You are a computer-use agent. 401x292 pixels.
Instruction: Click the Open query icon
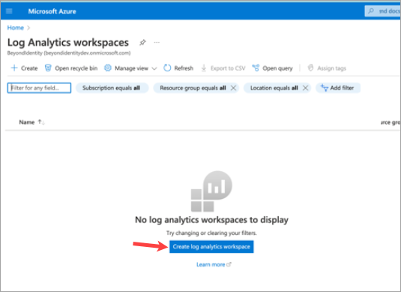point(256,68)
